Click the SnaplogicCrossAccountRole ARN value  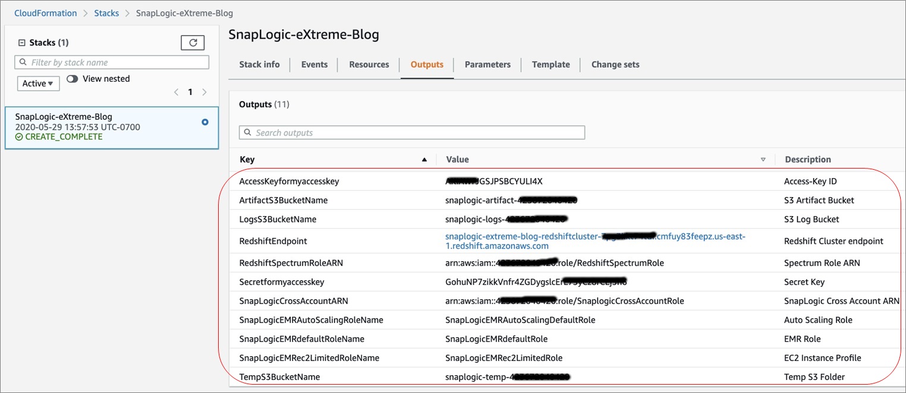[x=565, y=301]
